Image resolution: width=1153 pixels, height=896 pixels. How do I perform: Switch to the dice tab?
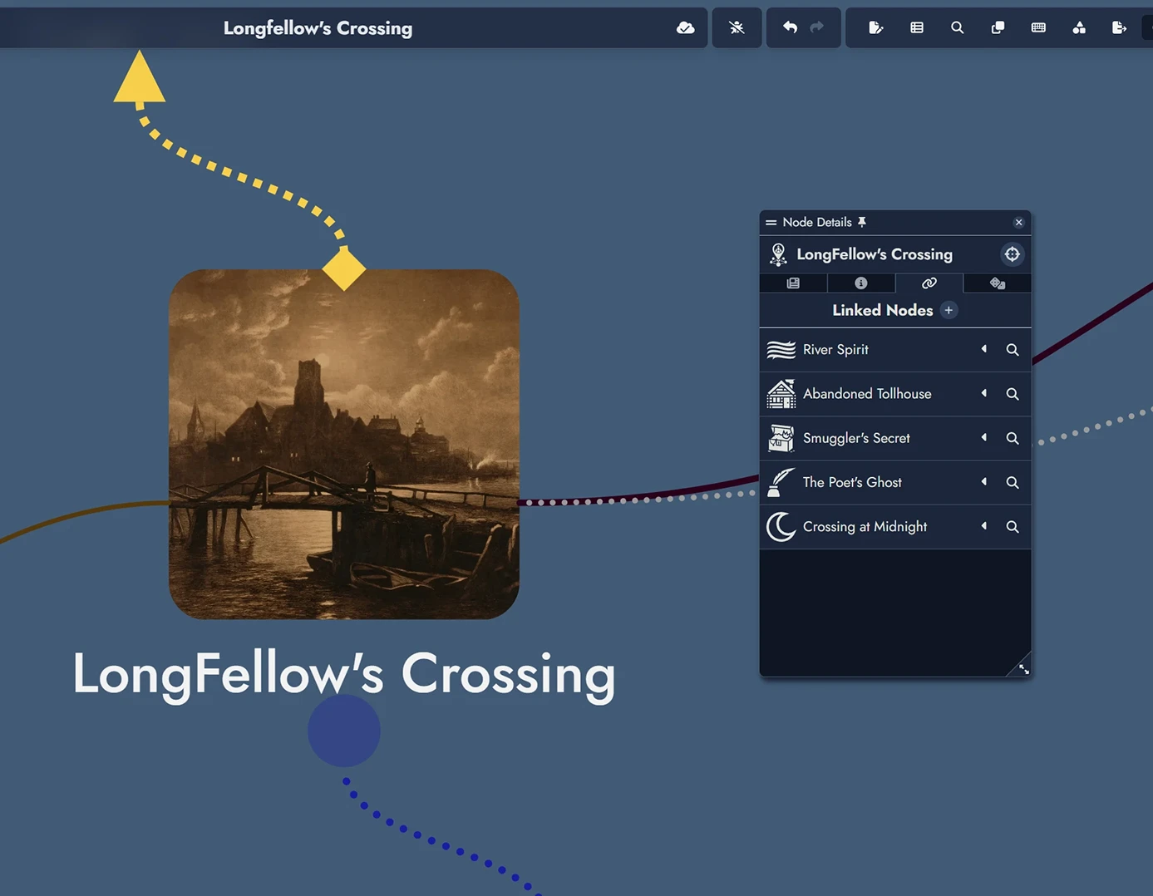(x=998, y=283)
